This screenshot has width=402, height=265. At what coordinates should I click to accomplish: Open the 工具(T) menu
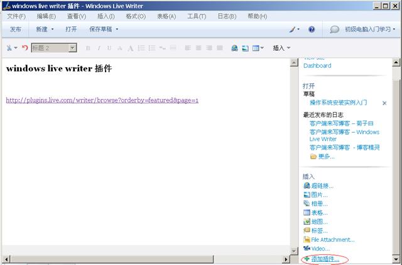point(197,16)
